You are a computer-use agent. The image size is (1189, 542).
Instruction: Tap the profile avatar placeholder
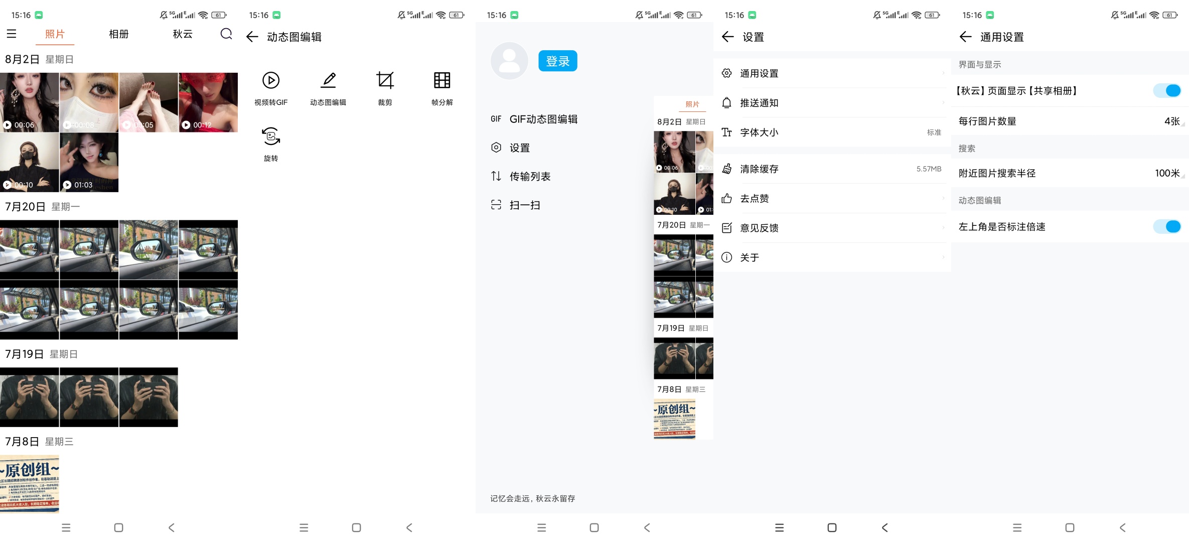(509, 61)
